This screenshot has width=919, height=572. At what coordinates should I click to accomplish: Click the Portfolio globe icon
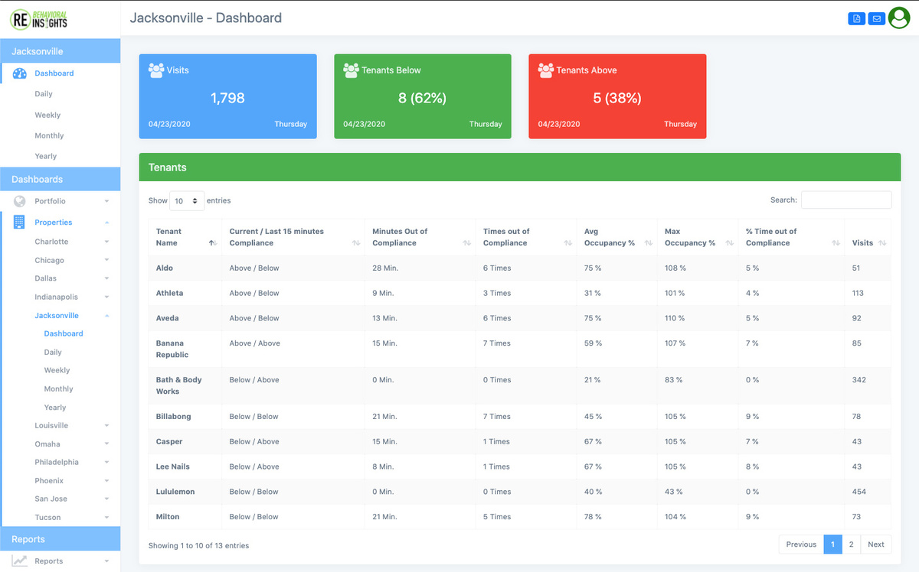pyautogui.click(x=20, y=201)
